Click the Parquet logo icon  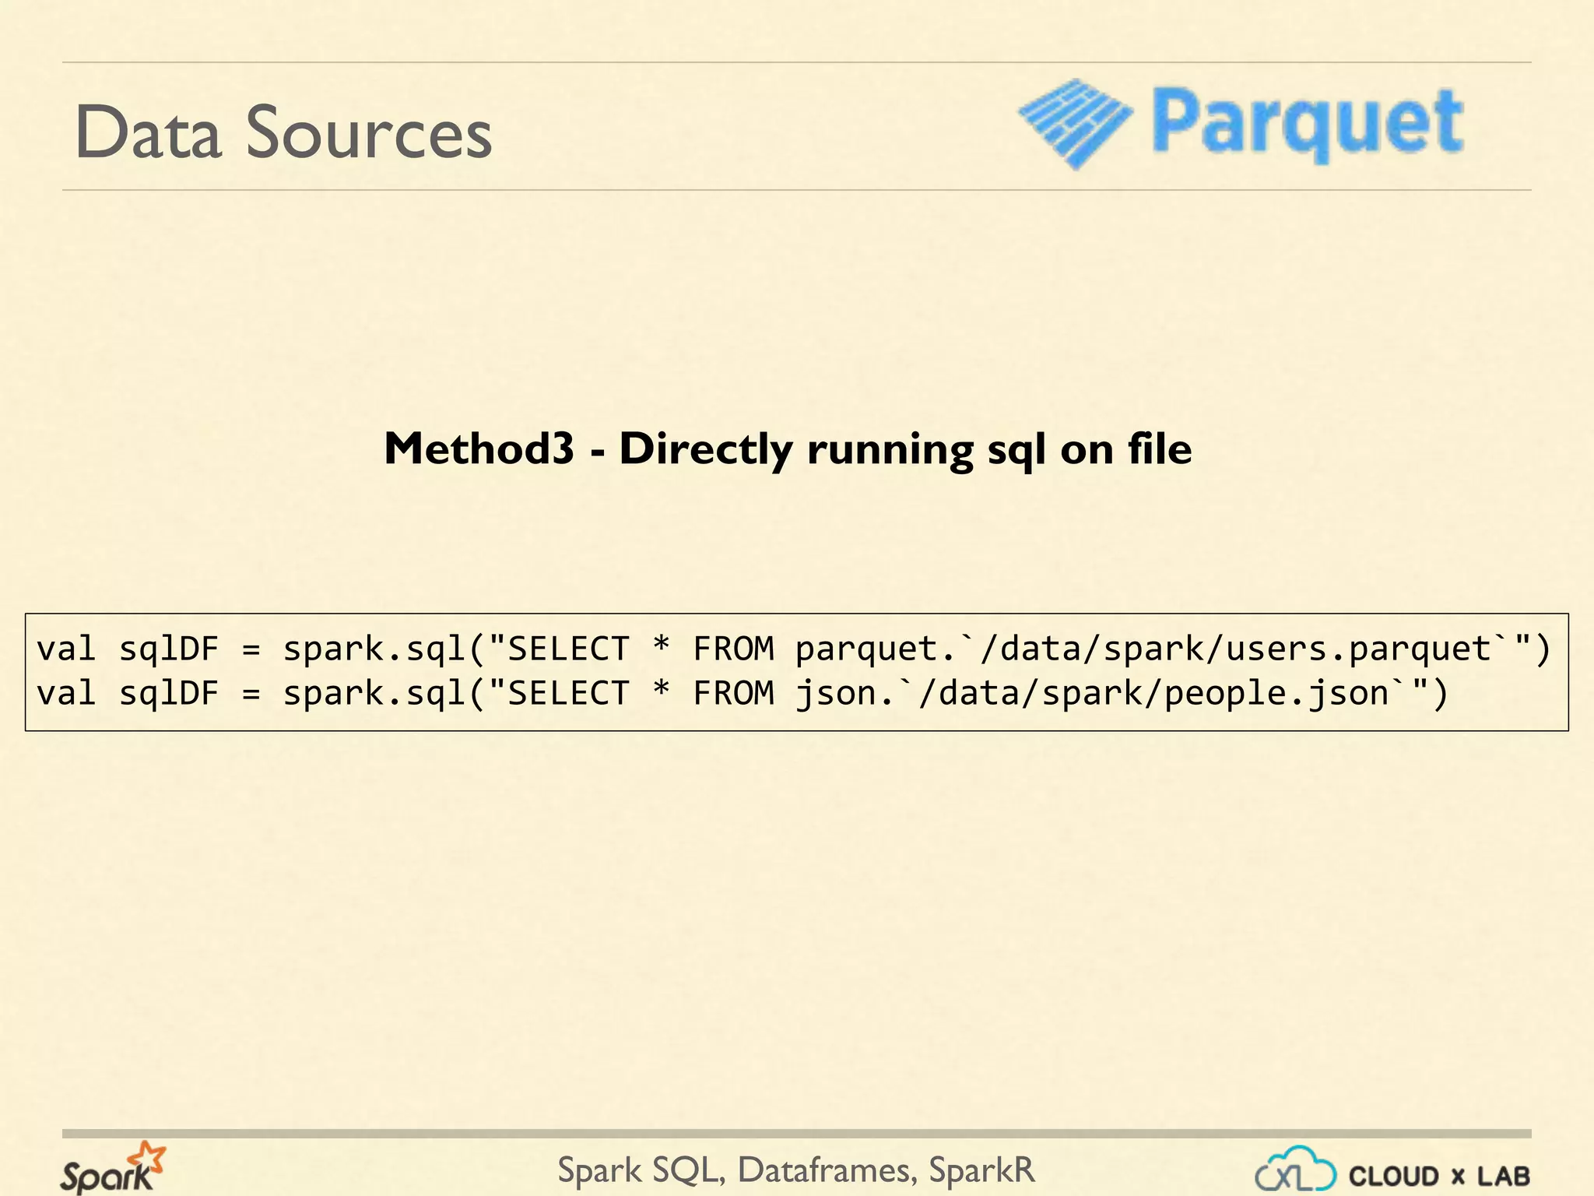[1076, 124]
